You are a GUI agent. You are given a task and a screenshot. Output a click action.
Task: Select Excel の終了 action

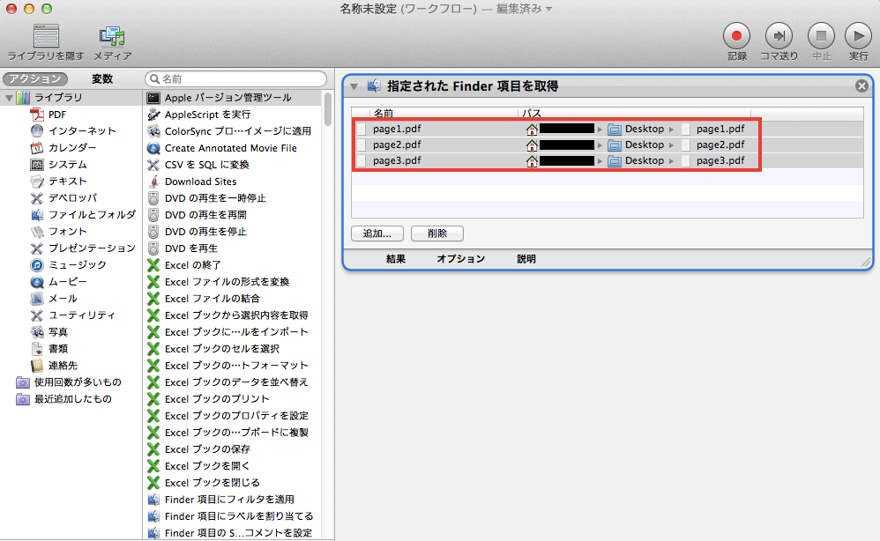point(233,265)
